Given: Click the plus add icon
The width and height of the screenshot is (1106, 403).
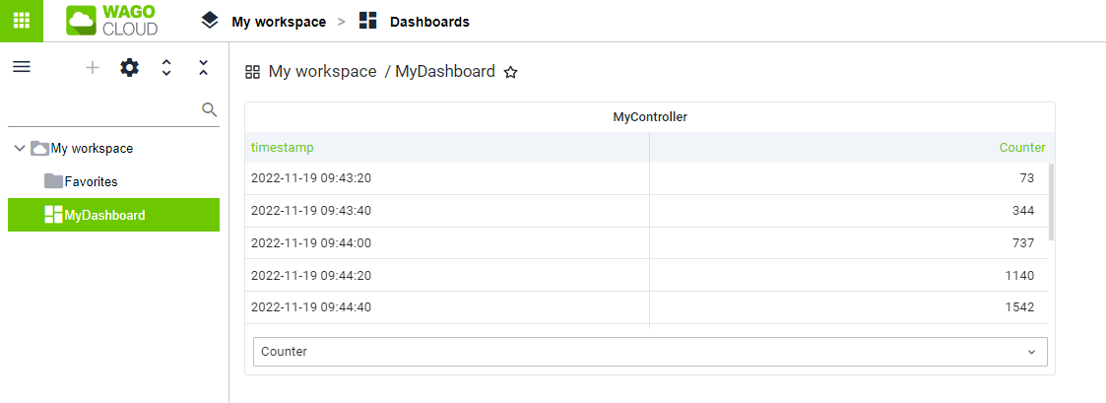Looking at the screenshot, I should pos(93,68).
